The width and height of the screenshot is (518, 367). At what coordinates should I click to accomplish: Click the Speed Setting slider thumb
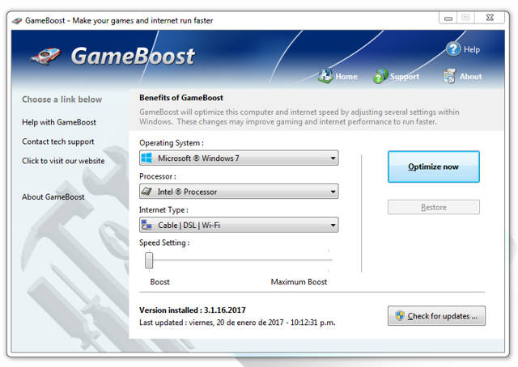point(149,260)
